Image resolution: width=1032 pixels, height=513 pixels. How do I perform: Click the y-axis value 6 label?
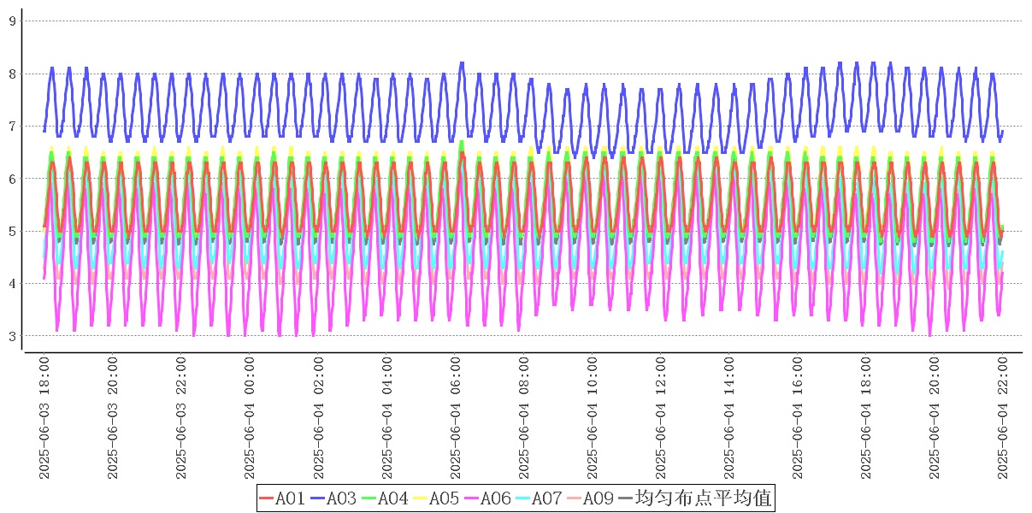pyautogui.click(x=13, y=179)
